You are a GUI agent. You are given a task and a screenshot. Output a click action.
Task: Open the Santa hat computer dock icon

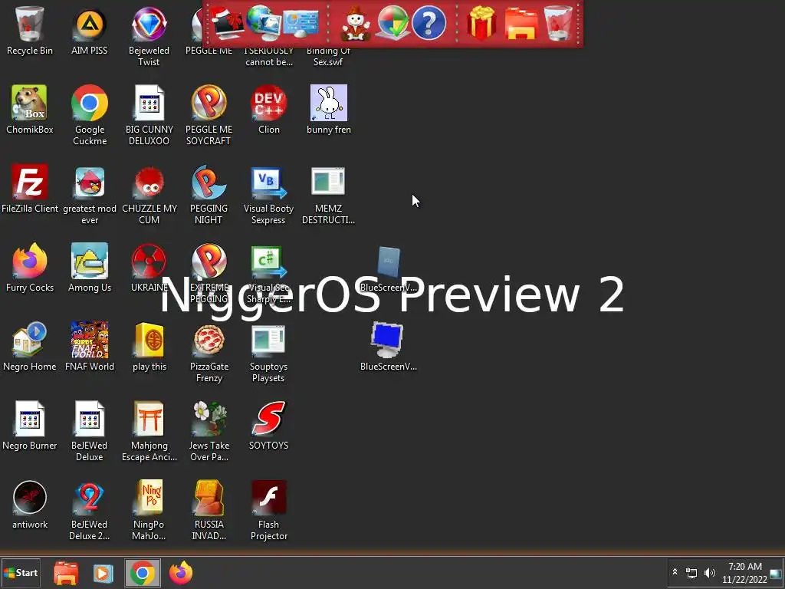click(227, 23)
